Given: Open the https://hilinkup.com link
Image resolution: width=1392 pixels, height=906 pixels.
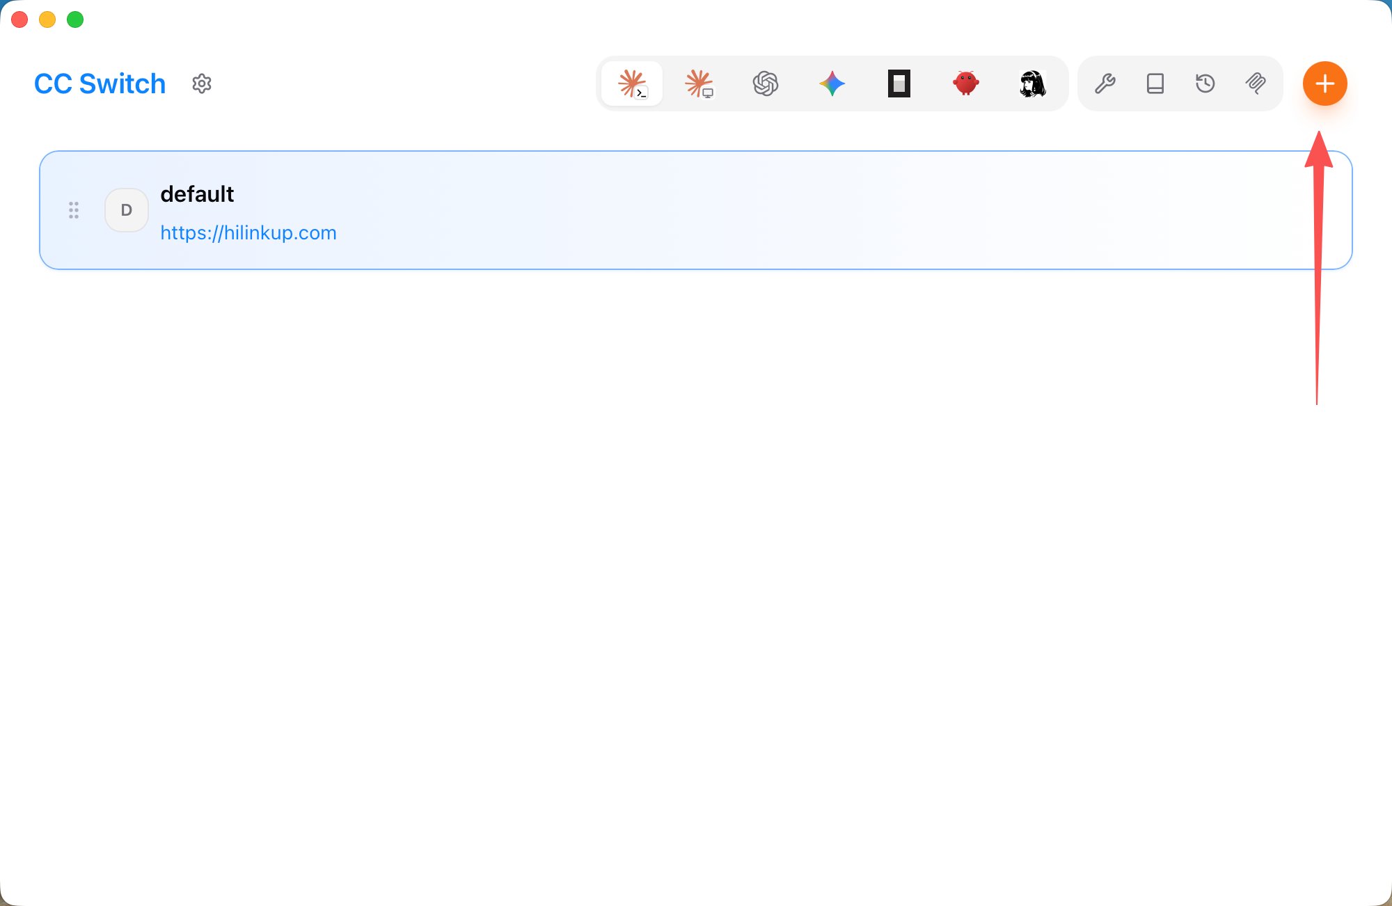Looking at the screenshot, I should pos(248,232).
